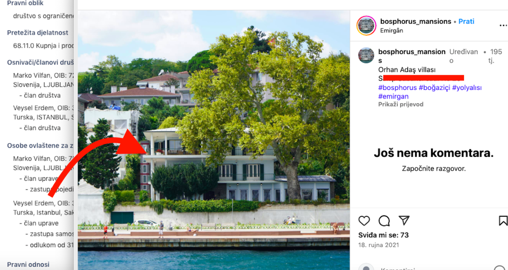
Task: Share the post using the paper plane icon
Action: coord(404,221)
